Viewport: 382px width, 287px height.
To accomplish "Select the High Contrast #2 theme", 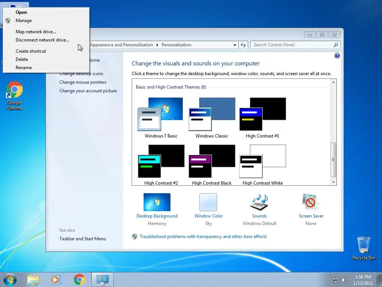I will [161, 165].
